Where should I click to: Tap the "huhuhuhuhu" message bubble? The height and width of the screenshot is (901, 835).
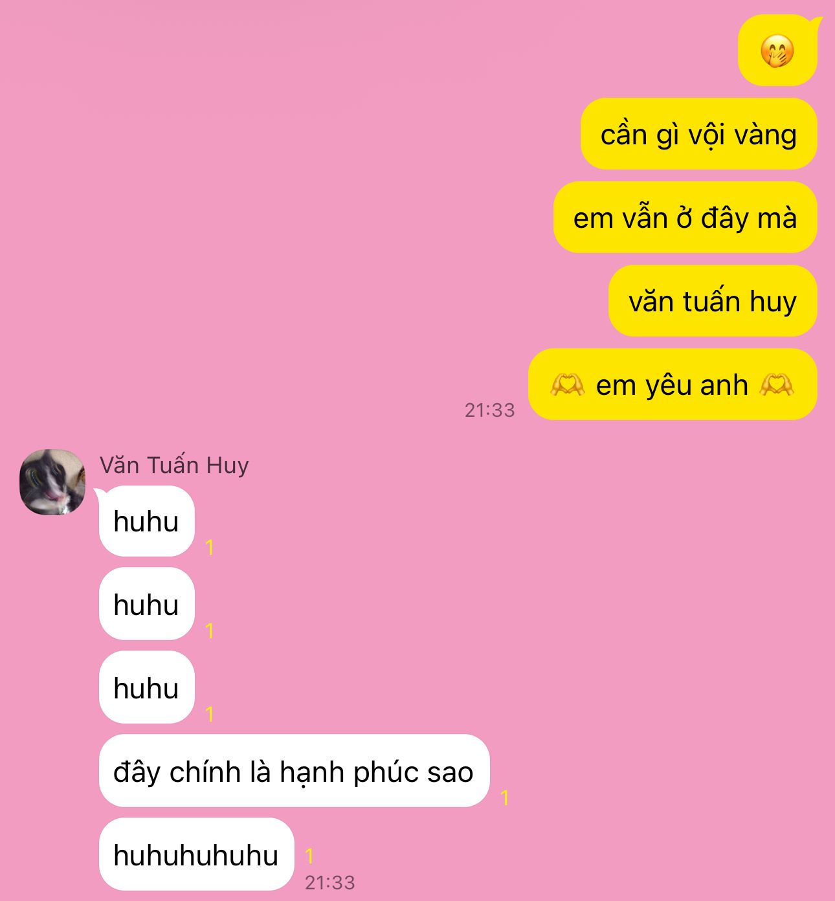pos(197,854)
